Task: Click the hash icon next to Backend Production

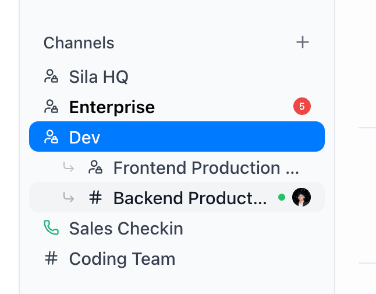Action: (x=95, y=198)
